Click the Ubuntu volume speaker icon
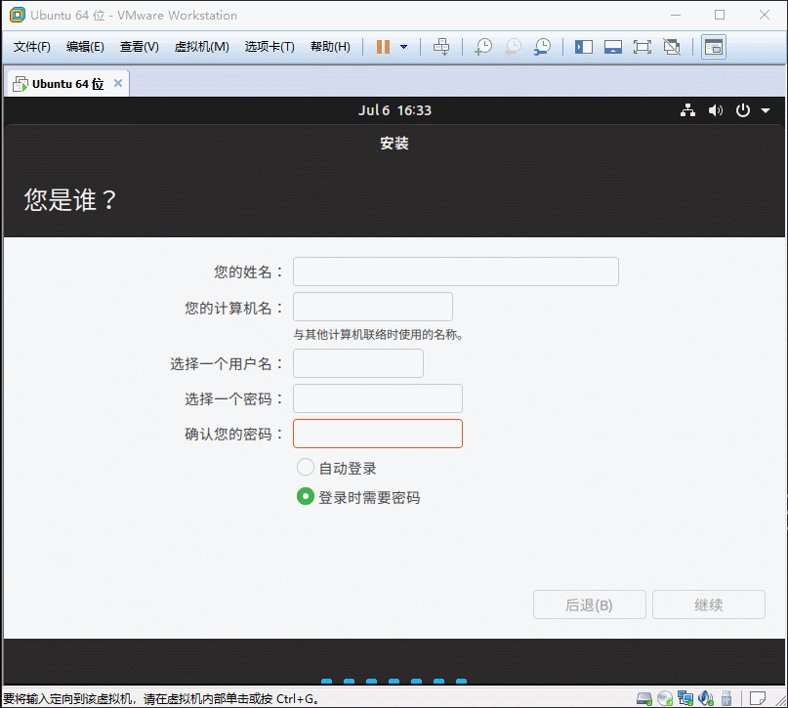 tap(716, 110)
